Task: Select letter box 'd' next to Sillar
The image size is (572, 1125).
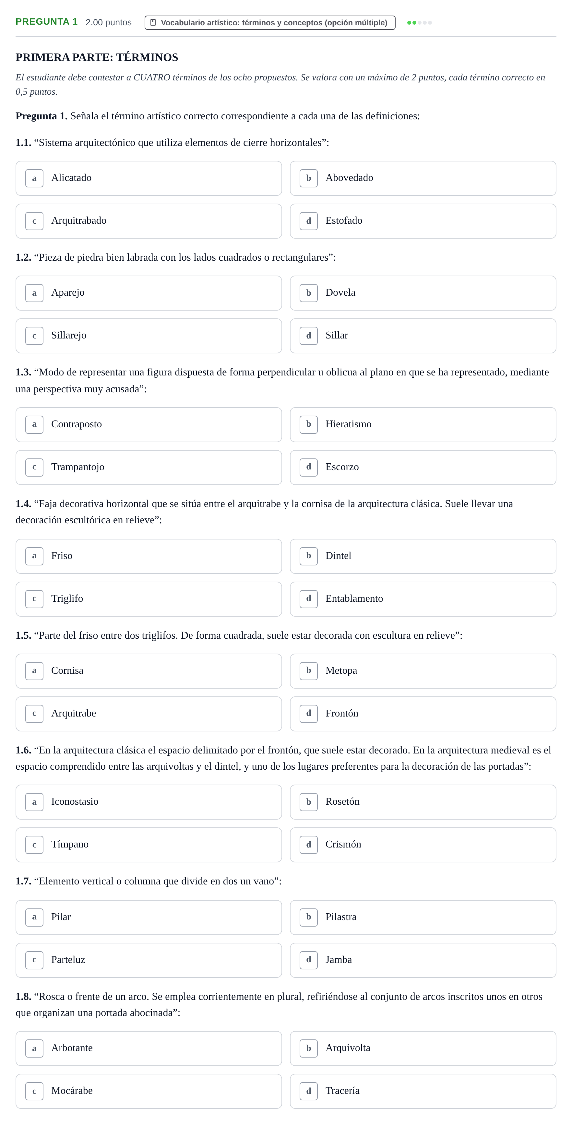Action: [x=308, y=336]
